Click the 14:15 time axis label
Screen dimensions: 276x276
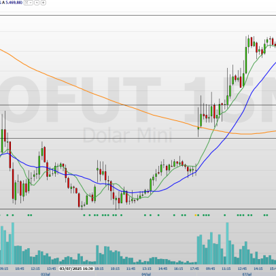tap(258, 269)
